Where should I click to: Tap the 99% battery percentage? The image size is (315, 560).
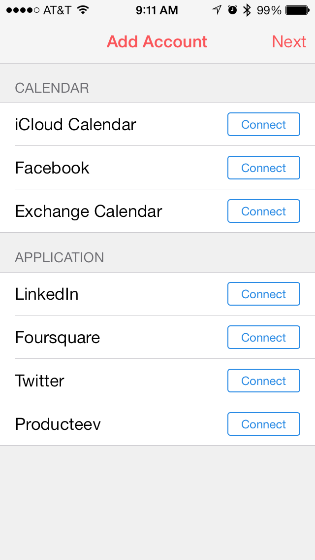[269, 10]
